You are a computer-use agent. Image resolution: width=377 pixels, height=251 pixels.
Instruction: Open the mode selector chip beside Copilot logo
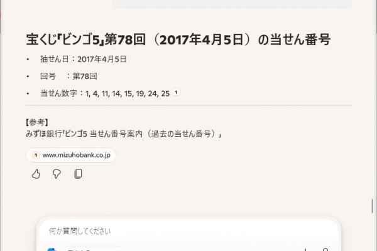click(93, 248)
